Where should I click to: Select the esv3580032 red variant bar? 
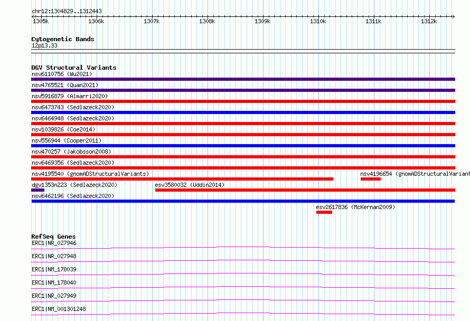pyautogui.click(x=305, y=190)
